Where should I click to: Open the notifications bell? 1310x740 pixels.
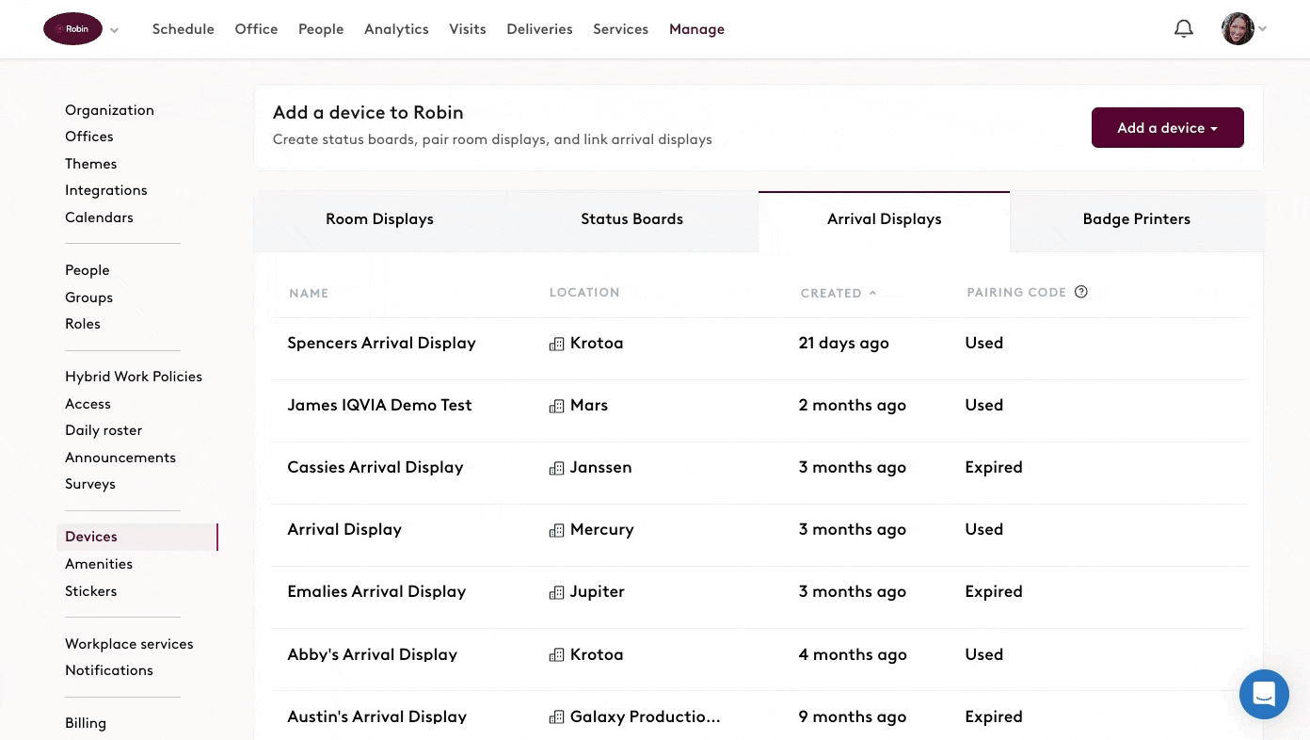pyautogui.click(x=1184, y=29)
